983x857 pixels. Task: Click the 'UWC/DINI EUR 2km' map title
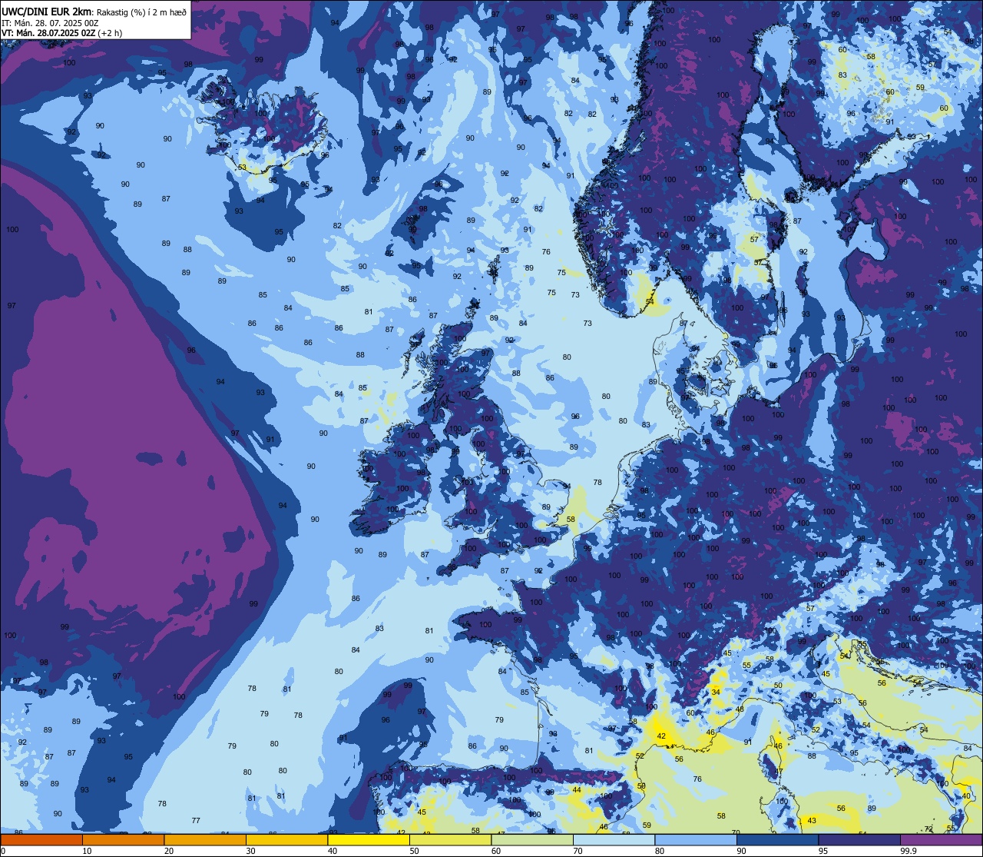(x=46, y=12)
